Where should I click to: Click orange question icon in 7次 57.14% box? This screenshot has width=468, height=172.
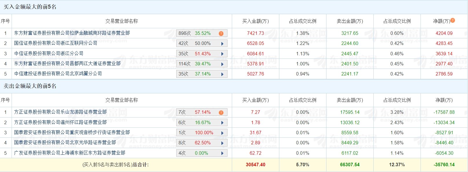[221, 112]
